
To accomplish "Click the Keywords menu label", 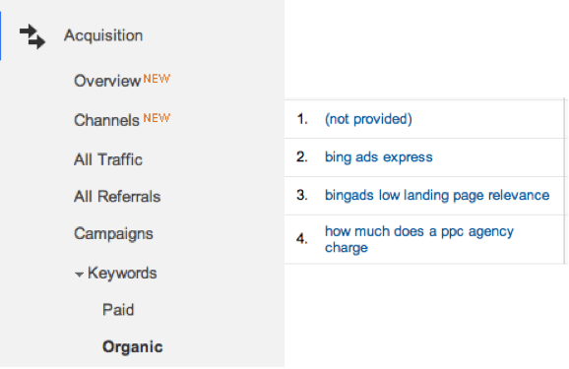I will click(122, 274).
